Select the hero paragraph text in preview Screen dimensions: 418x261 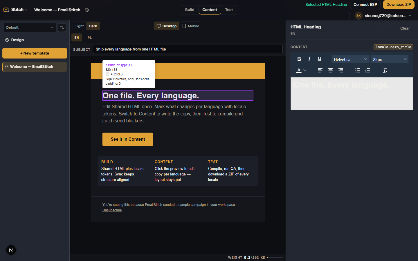tap(174, 114)
